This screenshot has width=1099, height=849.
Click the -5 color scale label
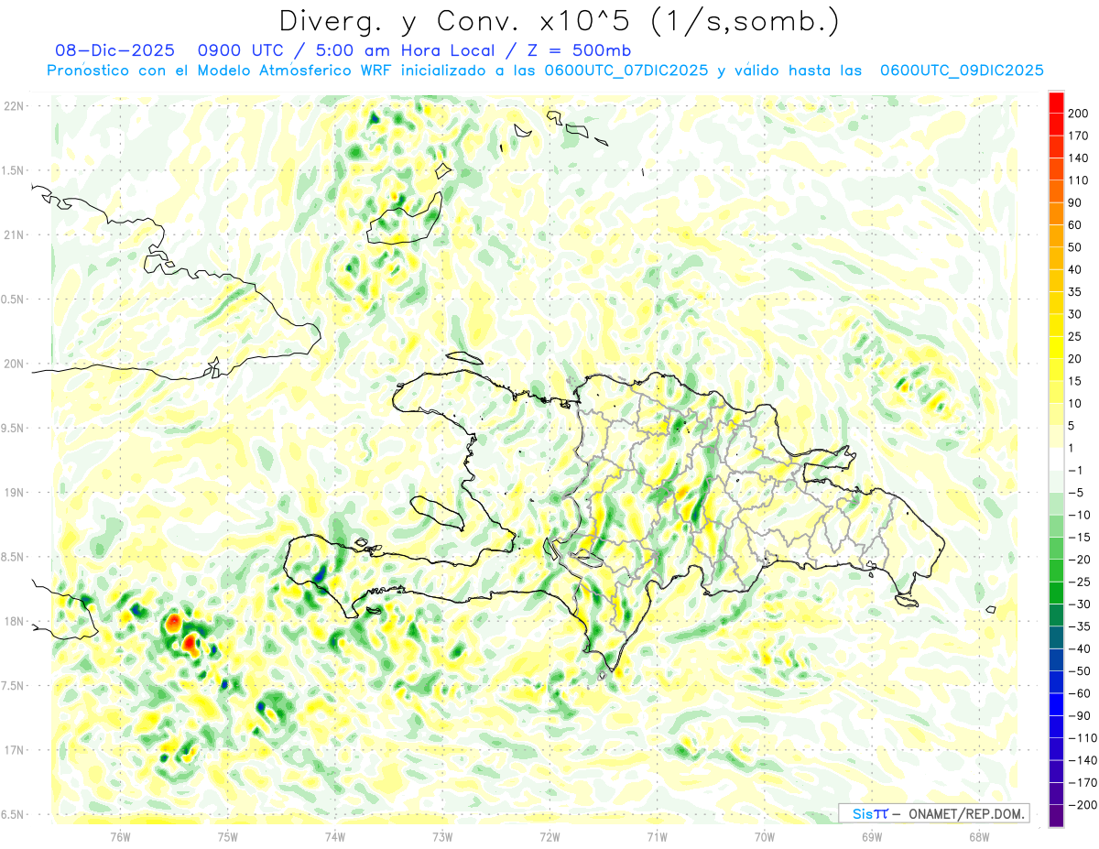tap(1075, 493)
